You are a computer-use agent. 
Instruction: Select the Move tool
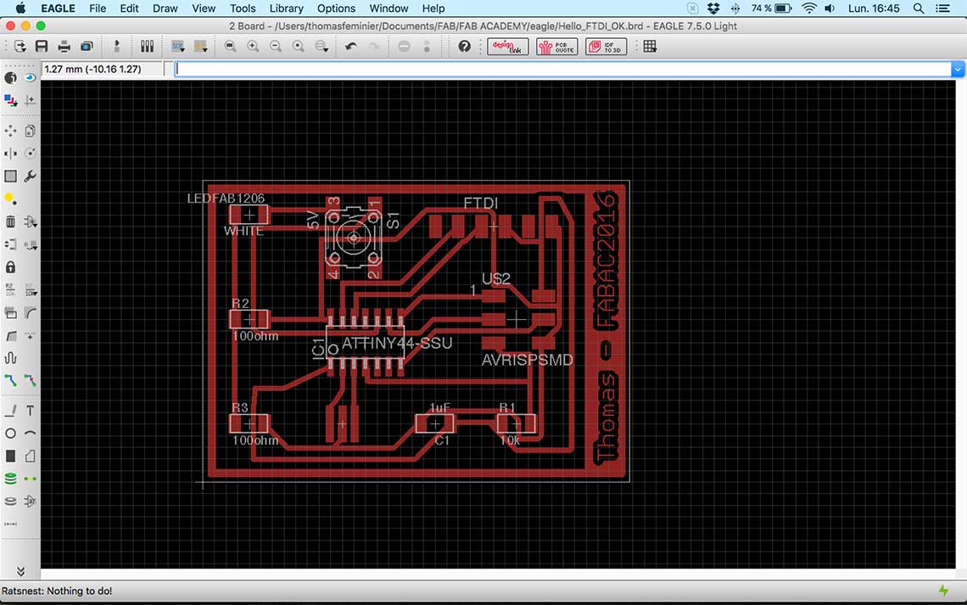tap(10, 131)
